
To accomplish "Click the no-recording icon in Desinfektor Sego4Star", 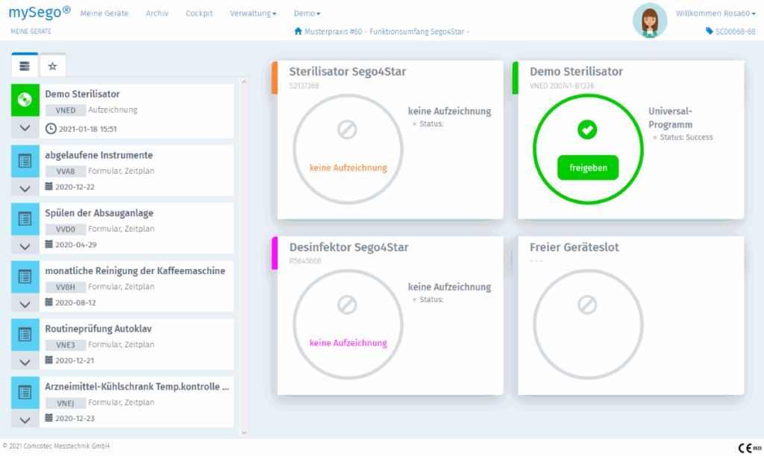I will pos(347,305).
